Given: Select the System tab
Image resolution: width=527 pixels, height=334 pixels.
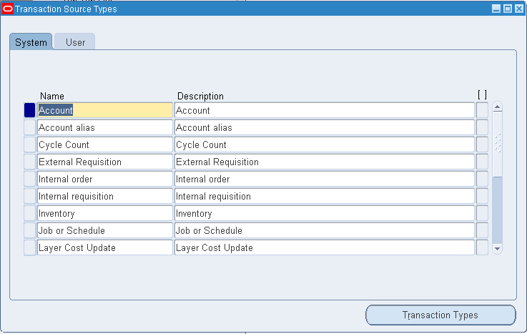Looking at the screenshot, I should click(x=31, y=42).
